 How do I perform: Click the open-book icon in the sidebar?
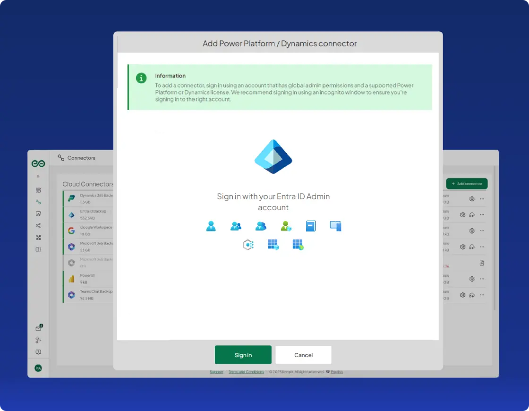coord(38,249)
